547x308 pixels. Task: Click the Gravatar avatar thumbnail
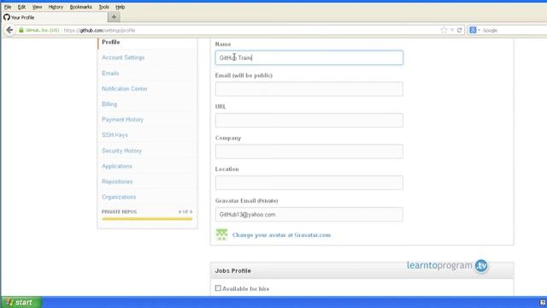[x=221, y=234]
